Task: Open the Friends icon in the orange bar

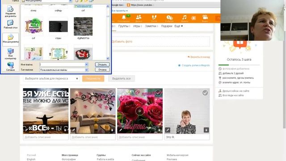Action: pyautogui.click(x=139, y=17)
